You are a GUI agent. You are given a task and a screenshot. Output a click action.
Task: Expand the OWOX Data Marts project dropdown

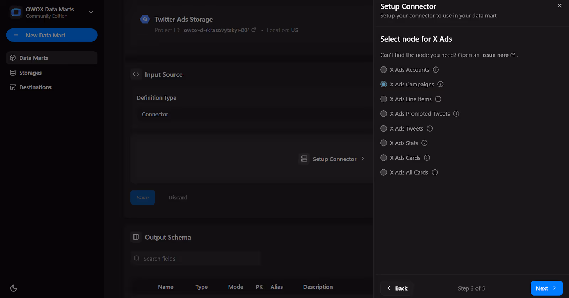[x=91, y=12]
